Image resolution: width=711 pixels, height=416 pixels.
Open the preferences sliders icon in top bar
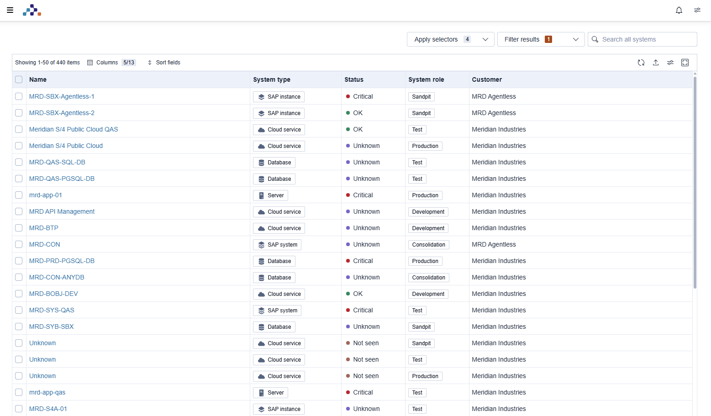tap(697, 10)
